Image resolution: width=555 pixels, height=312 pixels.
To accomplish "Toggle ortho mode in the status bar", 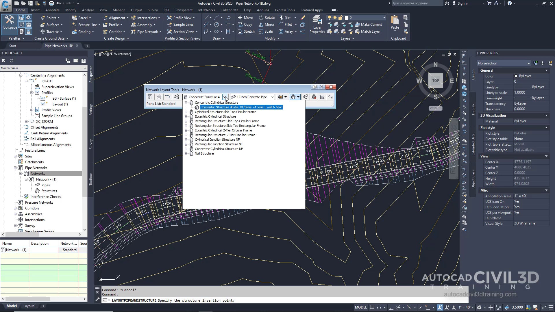I will [x=391, y=307].
